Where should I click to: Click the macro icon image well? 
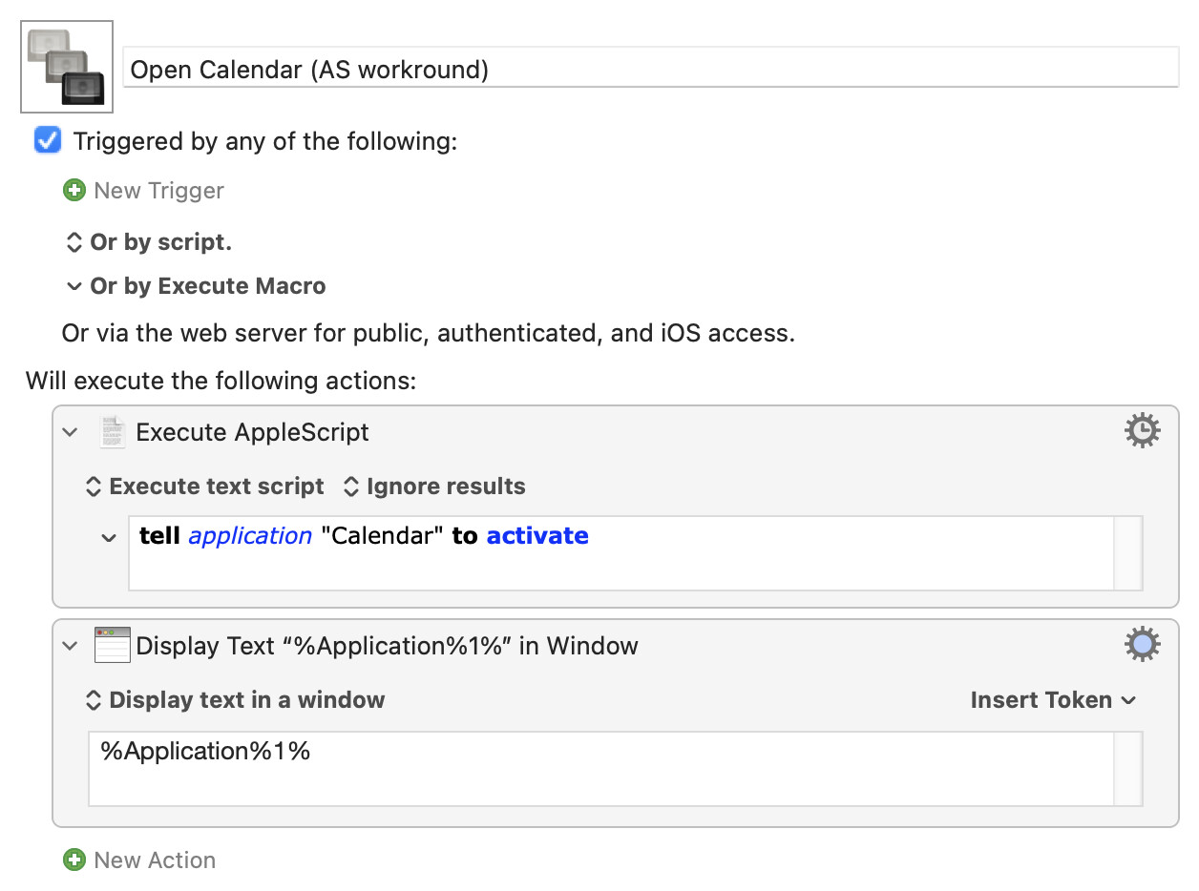click(67, 67)
